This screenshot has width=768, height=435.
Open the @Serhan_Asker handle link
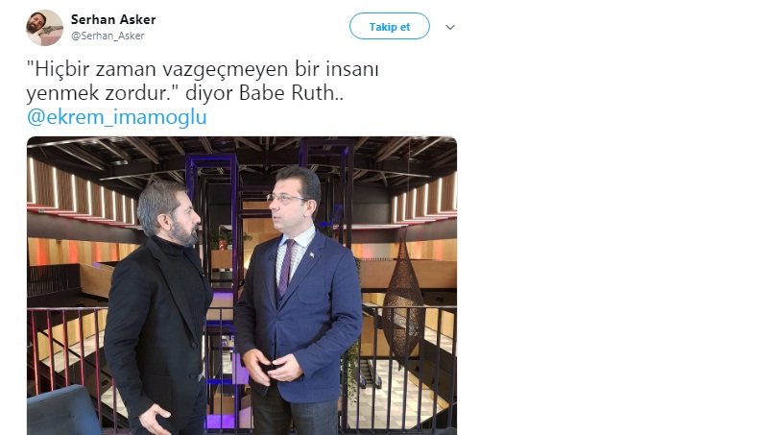[x=108, y=36]
